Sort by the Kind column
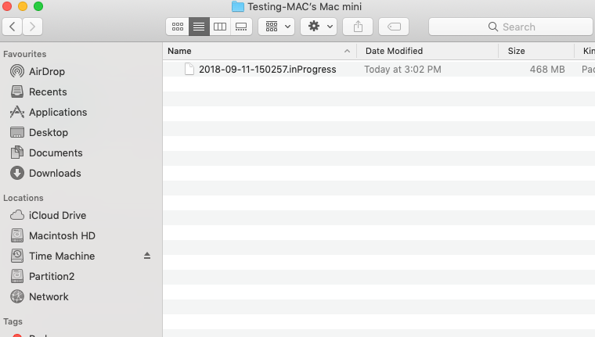 585,51
